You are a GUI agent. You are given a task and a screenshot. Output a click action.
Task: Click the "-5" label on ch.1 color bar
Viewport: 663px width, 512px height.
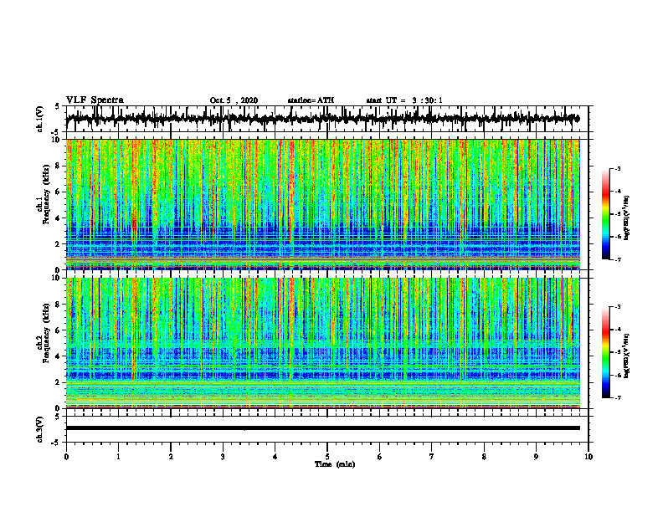pos(617,214)
